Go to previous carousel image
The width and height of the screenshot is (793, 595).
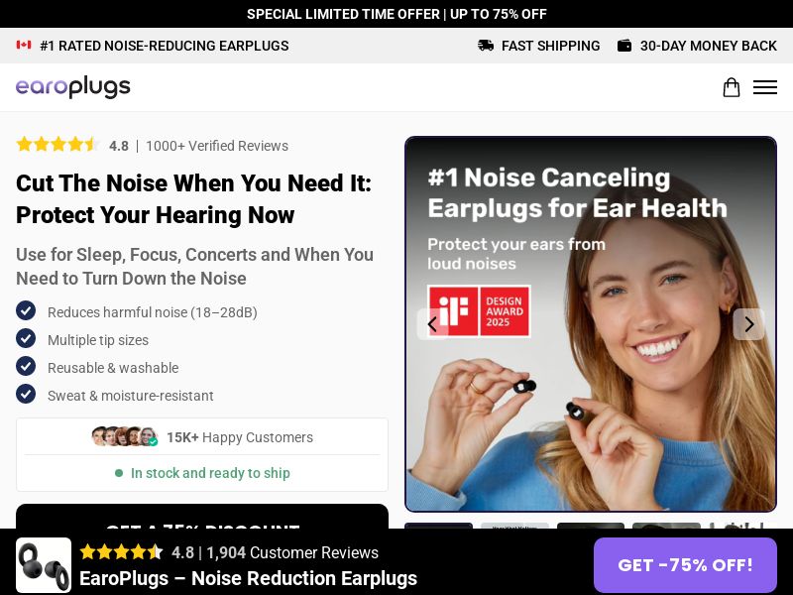point(432,324)
